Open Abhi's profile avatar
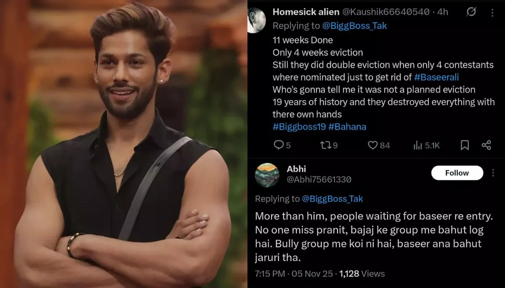Viewport: 505px width, 288px height. click(267, 175)
